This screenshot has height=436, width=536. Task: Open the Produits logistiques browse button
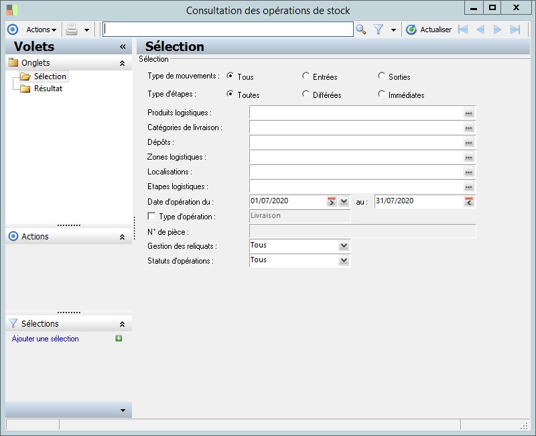tap(468, 113)
